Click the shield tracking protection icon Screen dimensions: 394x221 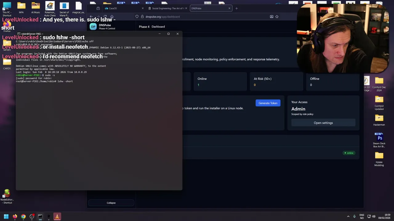(137, 17)
